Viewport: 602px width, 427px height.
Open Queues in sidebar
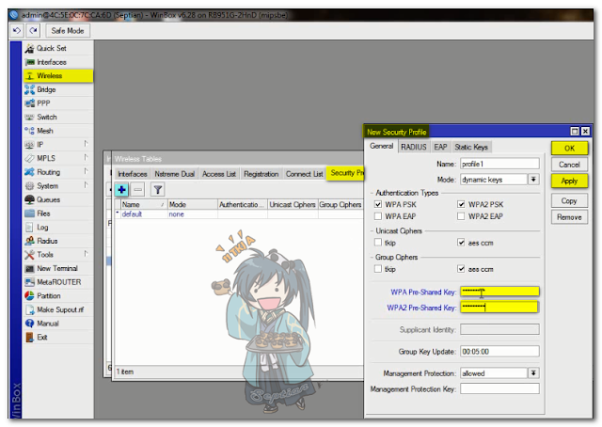coord(58,199)
